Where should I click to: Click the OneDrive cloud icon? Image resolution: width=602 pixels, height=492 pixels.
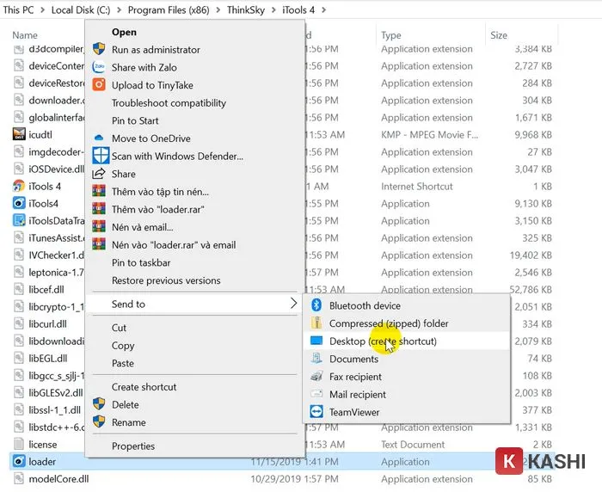coord(99,138)
